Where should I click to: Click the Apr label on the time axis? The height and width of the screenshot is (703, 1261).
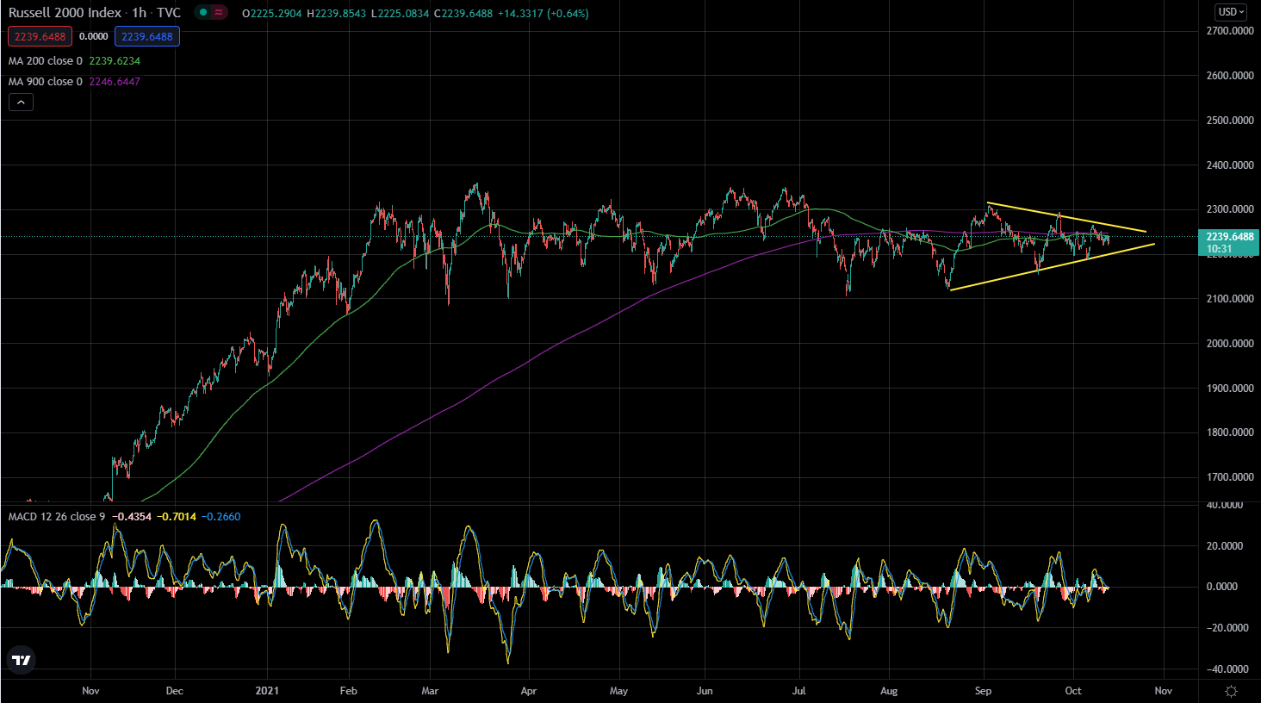tap(529, 691)
